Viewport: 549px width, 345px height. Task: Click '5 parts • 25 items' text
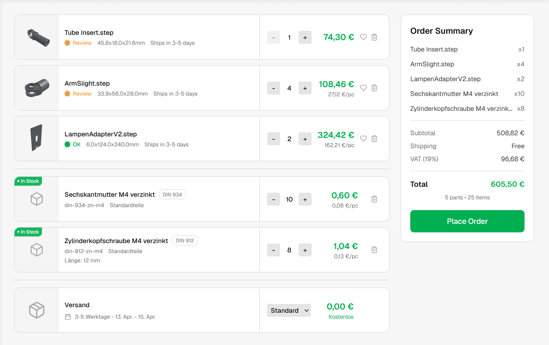[467, 198]
